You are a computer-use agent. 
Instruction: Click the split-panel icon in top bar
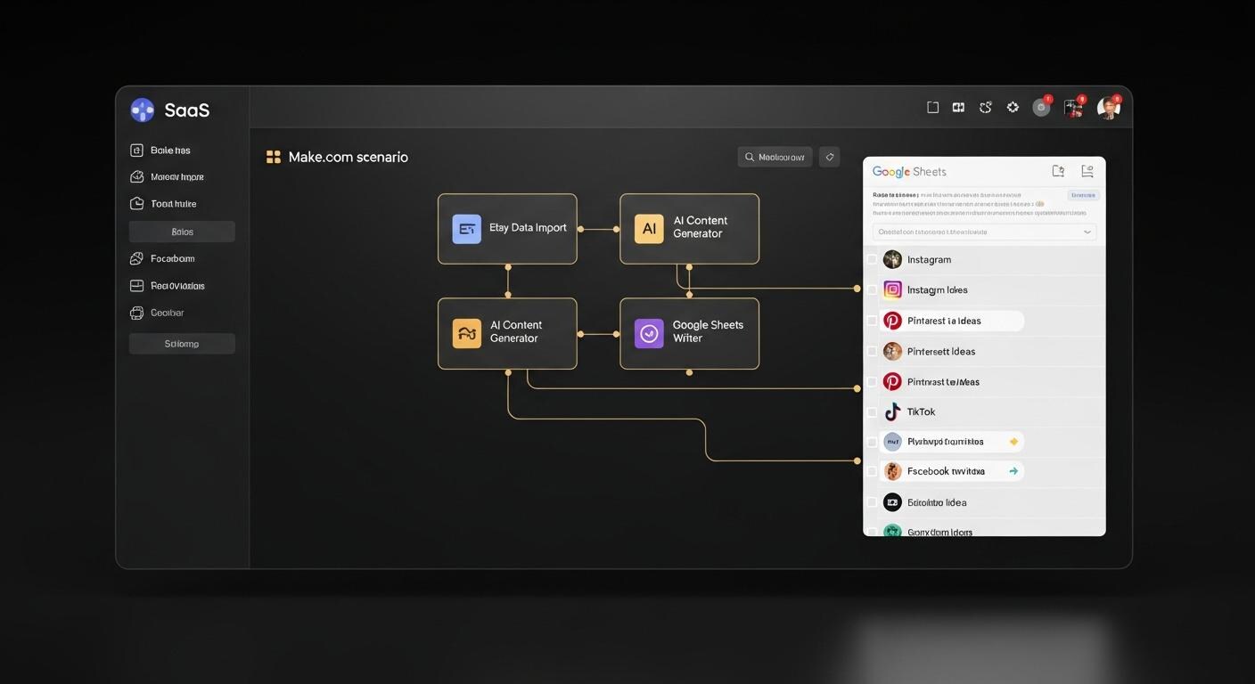[x=958, y=107]
